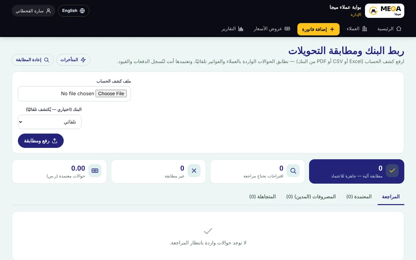The height and width of the screenshot is (260, 416).
Task: Click the banknote icon beside عروض الأسعار
Action: 287,29
